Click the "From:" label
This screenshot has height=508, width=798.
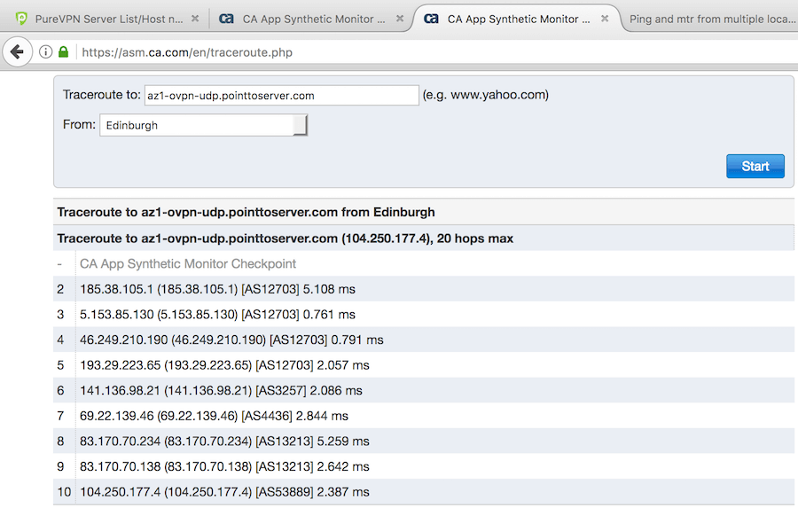(x=80, y=125)
